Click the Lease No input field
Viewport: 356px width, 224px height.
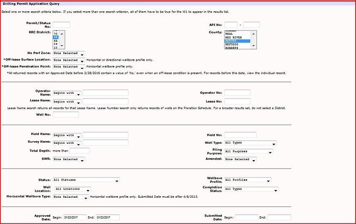pyautogui.click(x=237, y=101)
